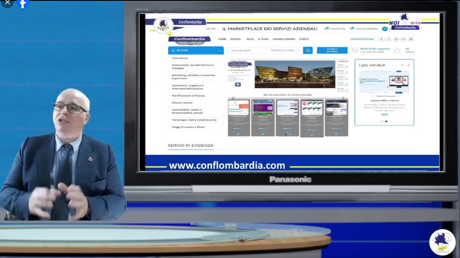Open the Facebook logo icon
Viewport: 460px width, 258px height.
pyautogui.click(x=22, y=3)
